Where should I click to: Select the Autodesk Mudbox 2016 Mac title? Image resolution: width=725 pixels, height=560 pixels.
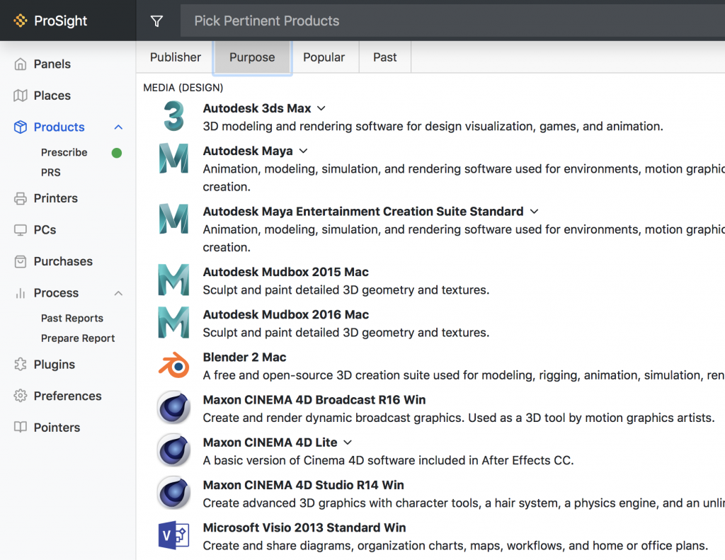tap(286, 314)
